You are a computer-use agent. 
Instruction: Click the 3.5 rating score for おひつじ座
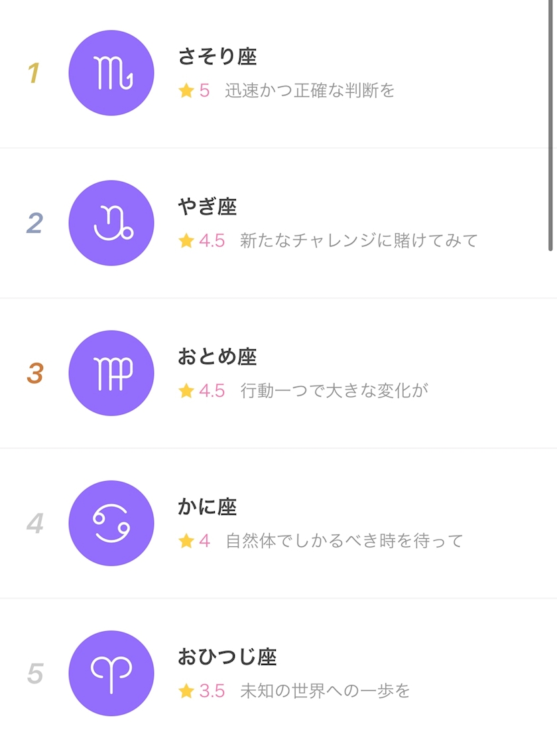coord(212,691)
